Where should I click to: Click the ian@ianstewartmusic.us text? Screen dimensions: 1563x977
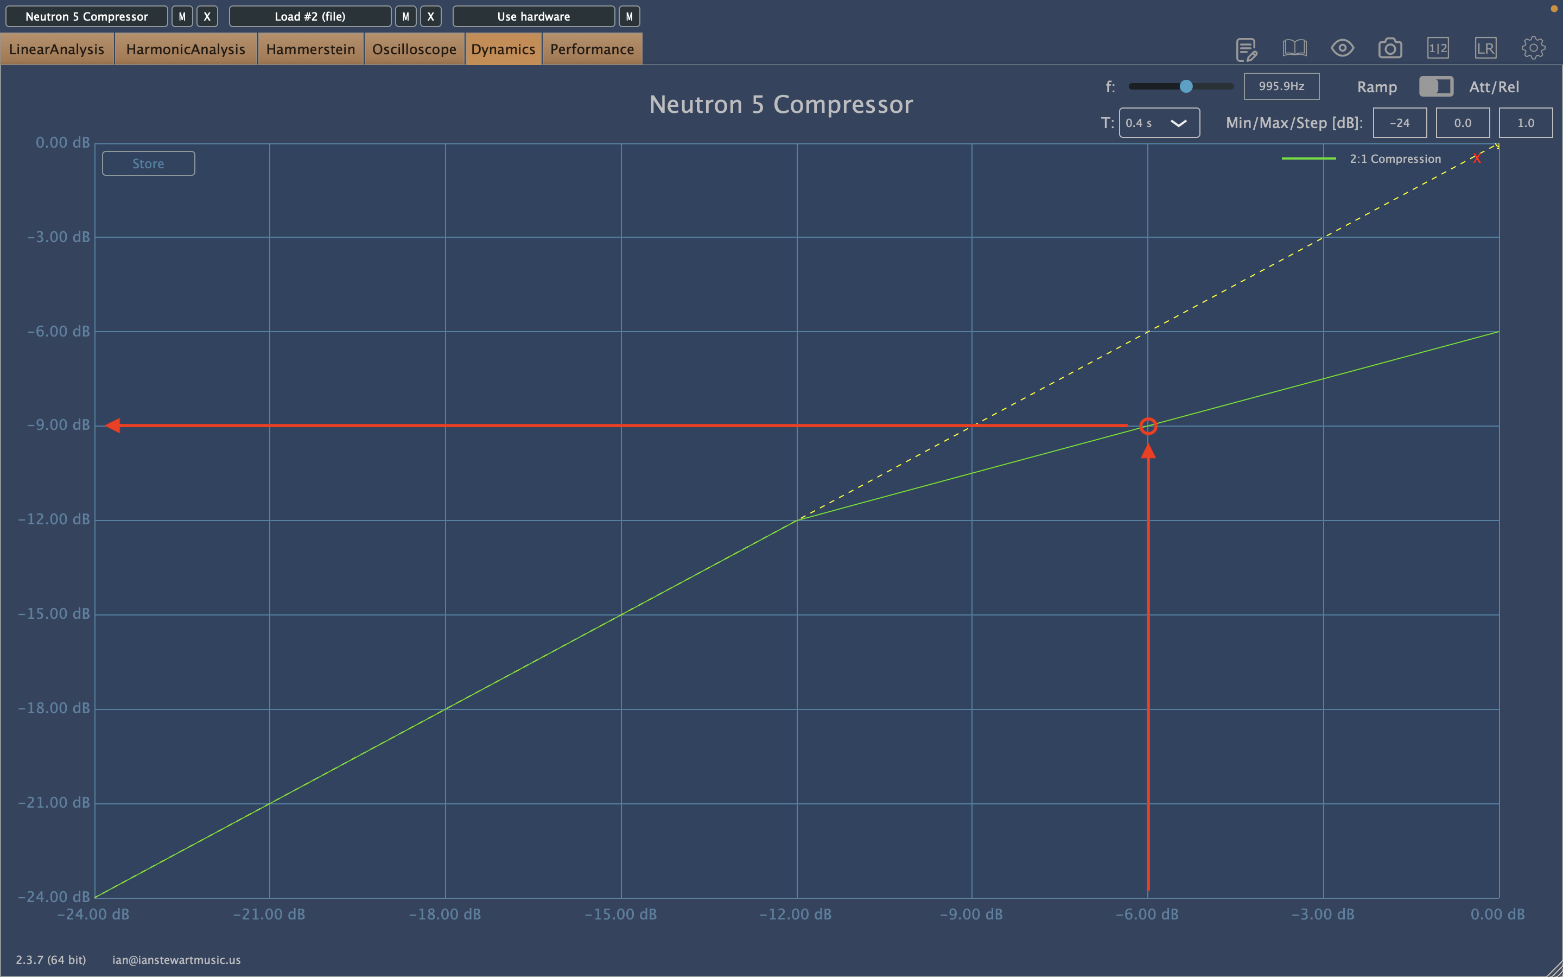click(x=176, y=960)
